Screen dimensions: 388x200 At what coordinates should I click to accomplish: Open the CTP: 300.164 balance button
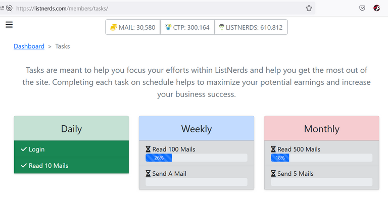point(187,27)
